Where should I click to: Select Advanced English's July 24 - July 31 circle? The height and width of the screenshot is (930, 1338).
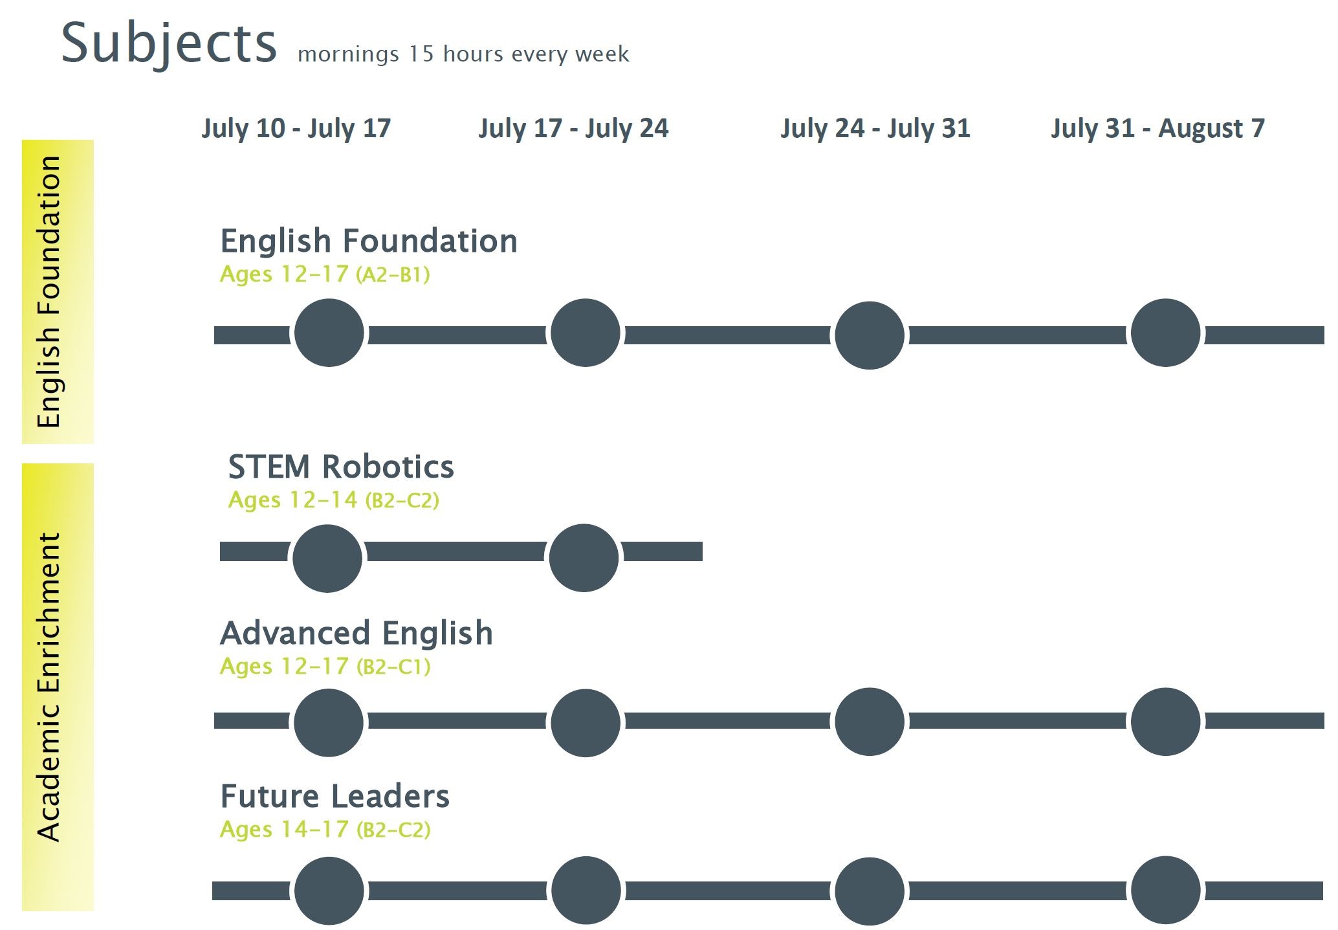(x=870, y=722)
